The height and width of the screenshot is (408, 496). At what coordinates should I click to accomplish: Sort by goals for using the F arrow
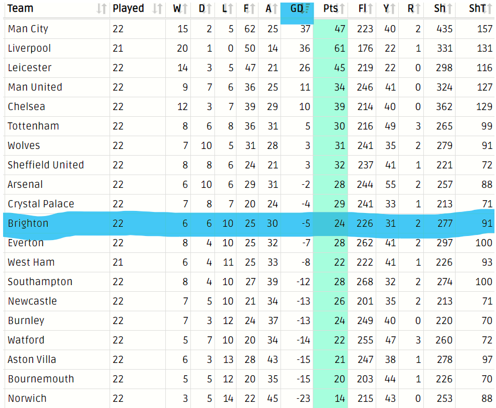(252, 9)
